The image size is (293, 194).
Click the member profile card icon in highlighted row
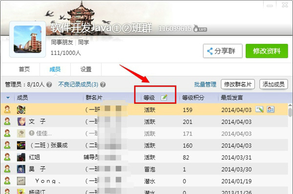271,109
